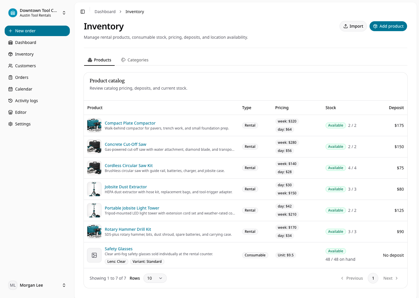Click the Product column header
419x298 pixels.
(95, 108)
